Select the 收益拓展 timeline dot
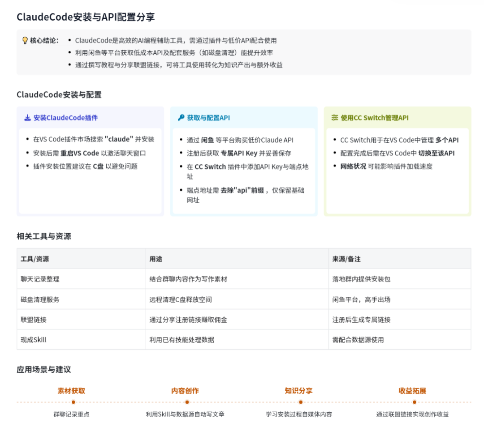 pos(414,402)
